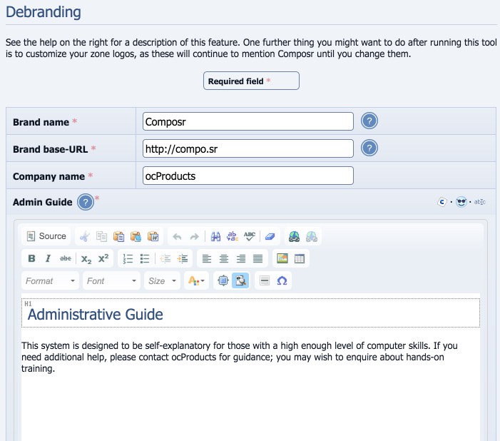
Task: Click help icon beside Brand base-URL
Action: (x=369, y=148)
